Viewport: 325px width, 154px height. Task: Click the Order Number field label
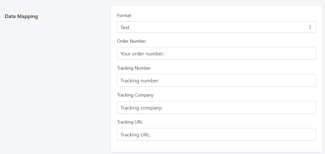click(x=131, y=41)
